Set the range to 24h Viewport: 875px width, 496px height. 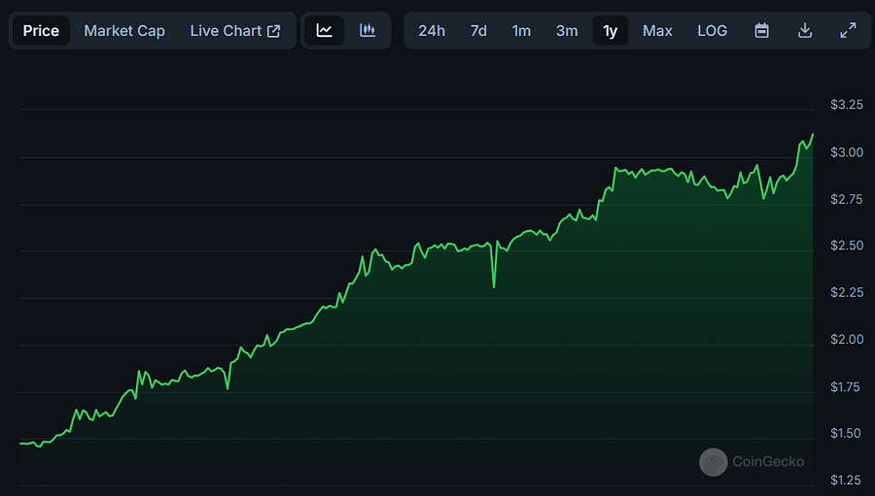[x=432, y=31]
